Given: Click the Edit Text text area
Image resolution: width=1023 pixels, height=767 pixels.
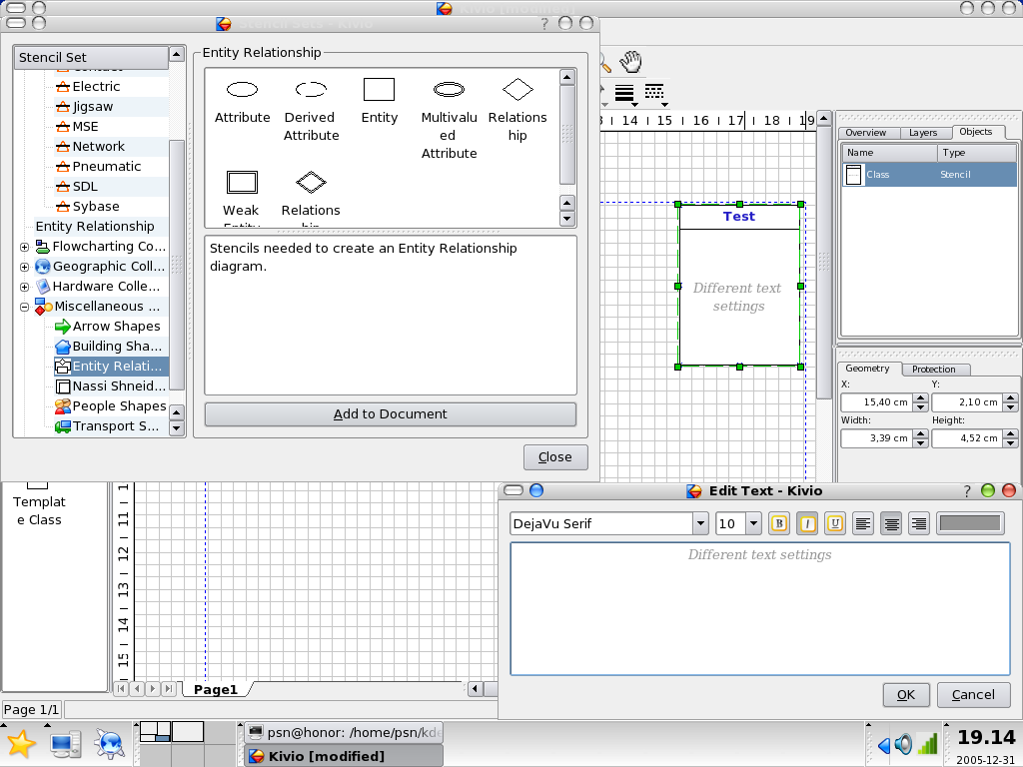Looking at the screenshot, I should (760, 609).
